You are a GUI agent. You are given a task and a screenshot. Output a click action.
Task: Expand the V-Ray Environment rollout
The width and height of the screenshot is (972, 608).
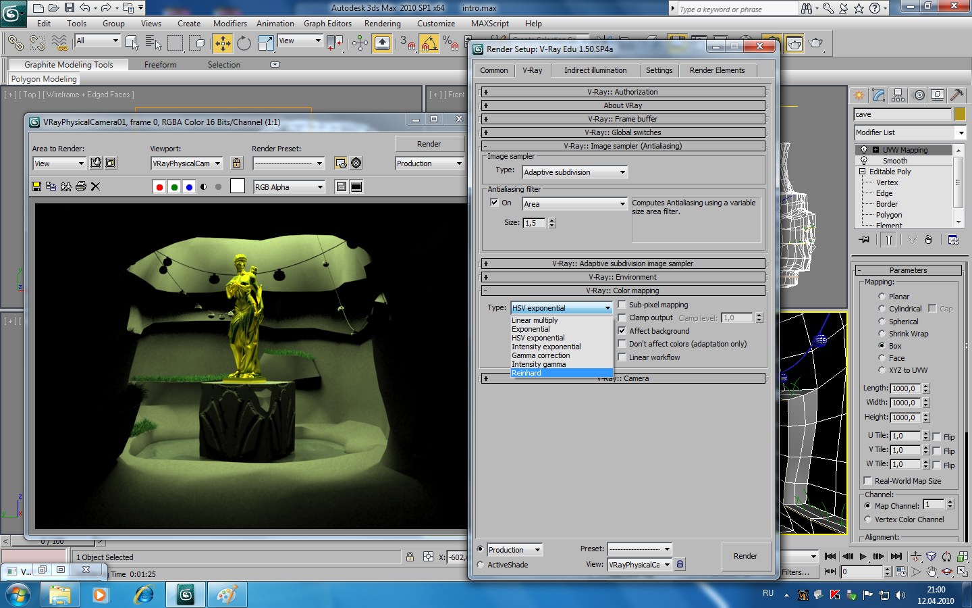click(x=622, y=277)
